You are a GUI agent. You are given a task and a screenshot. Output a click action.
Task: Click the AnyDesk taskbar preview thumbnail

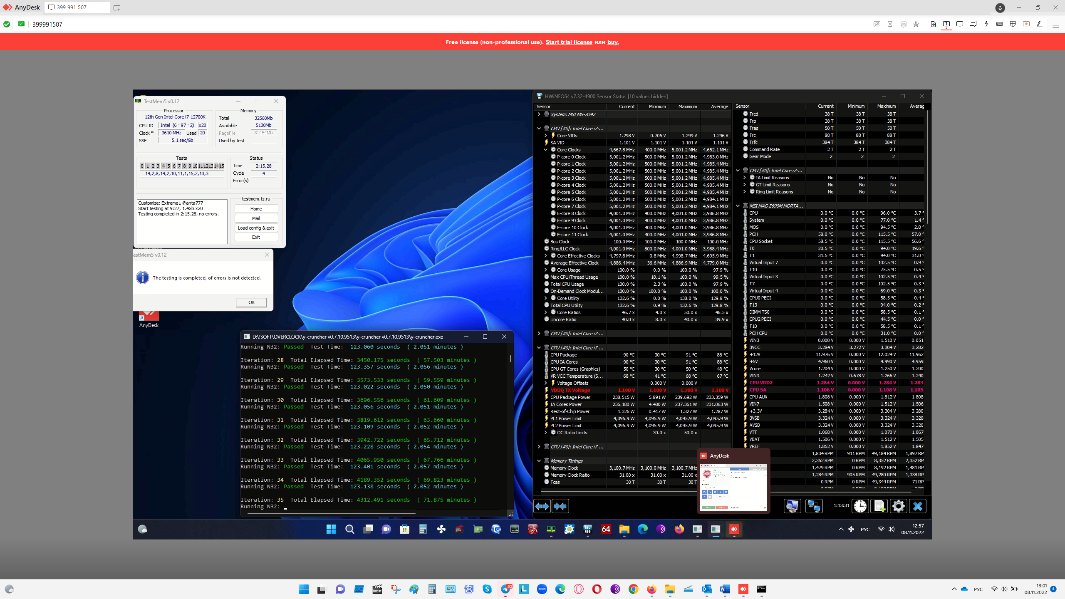[x=733, y=487]
